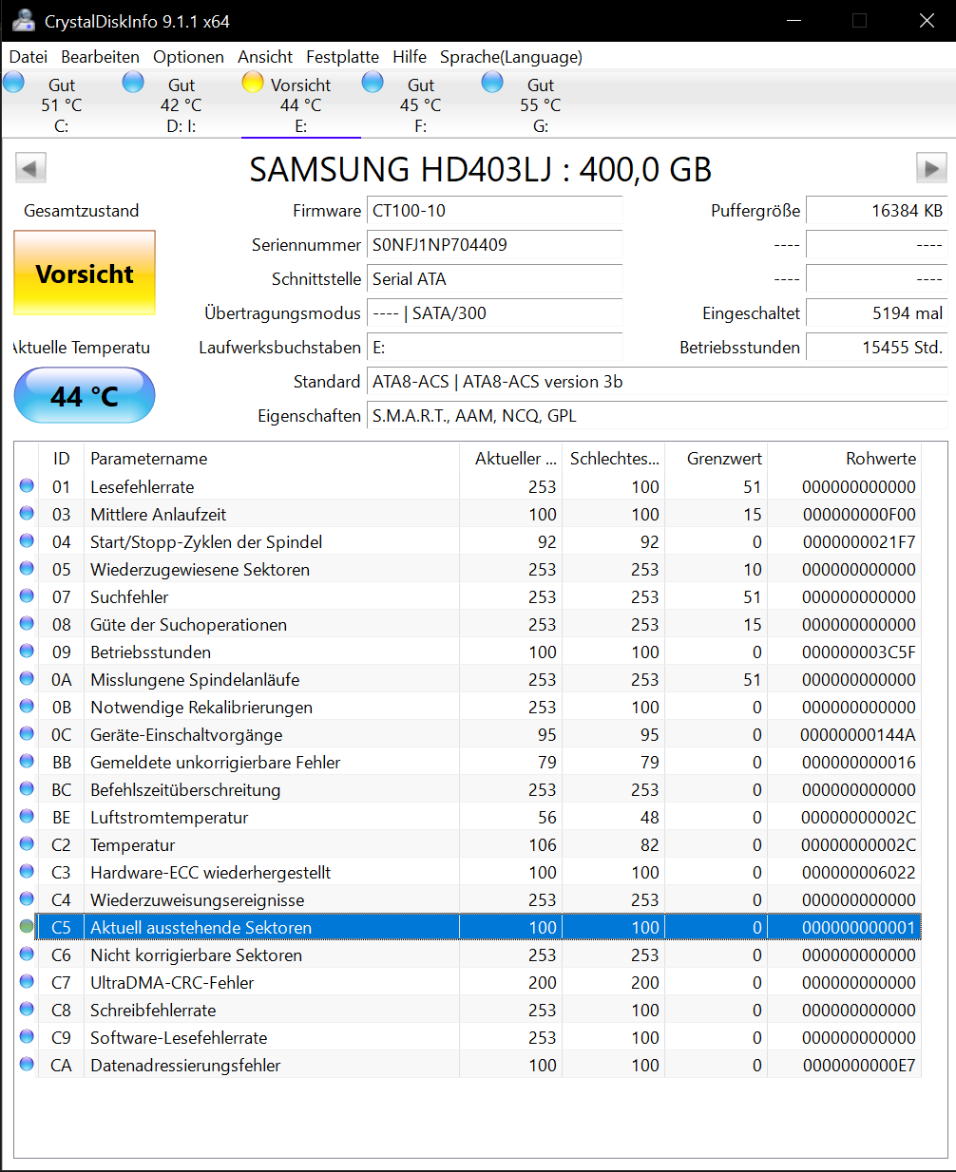This screenshot has width=956, height=1172.
Task: Open the Sprache(Language) menu
Action: 511,57
